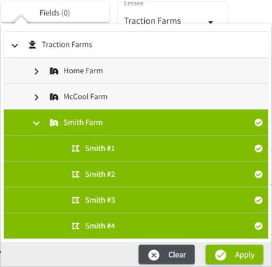This screenshot has height=267, width=272.
Task: Collapse the Smith Farm chevron
Action: point(36,123)
